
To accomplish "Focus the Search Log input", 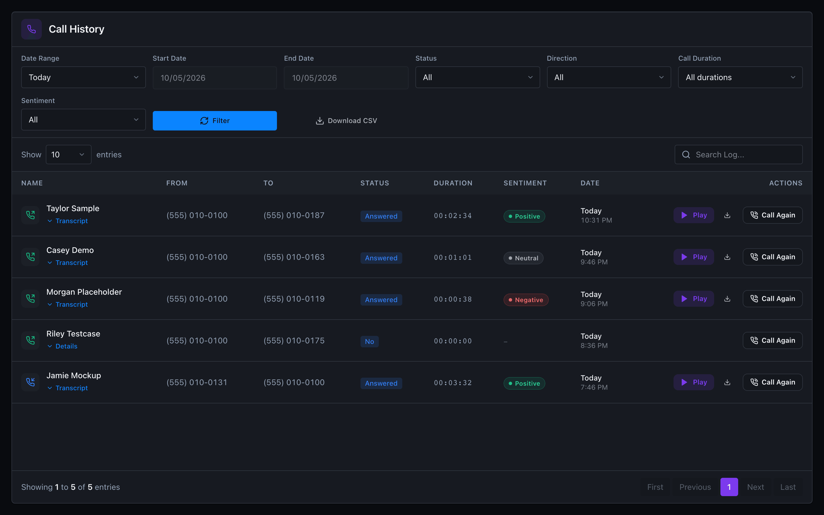I will coord(738,154).
